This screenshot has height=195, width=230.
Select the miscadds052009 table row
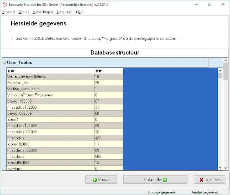click(x=65, y=132)
